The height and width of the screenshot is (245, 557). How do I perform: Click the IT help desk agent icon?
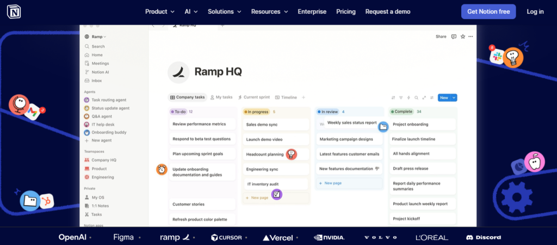86,125
